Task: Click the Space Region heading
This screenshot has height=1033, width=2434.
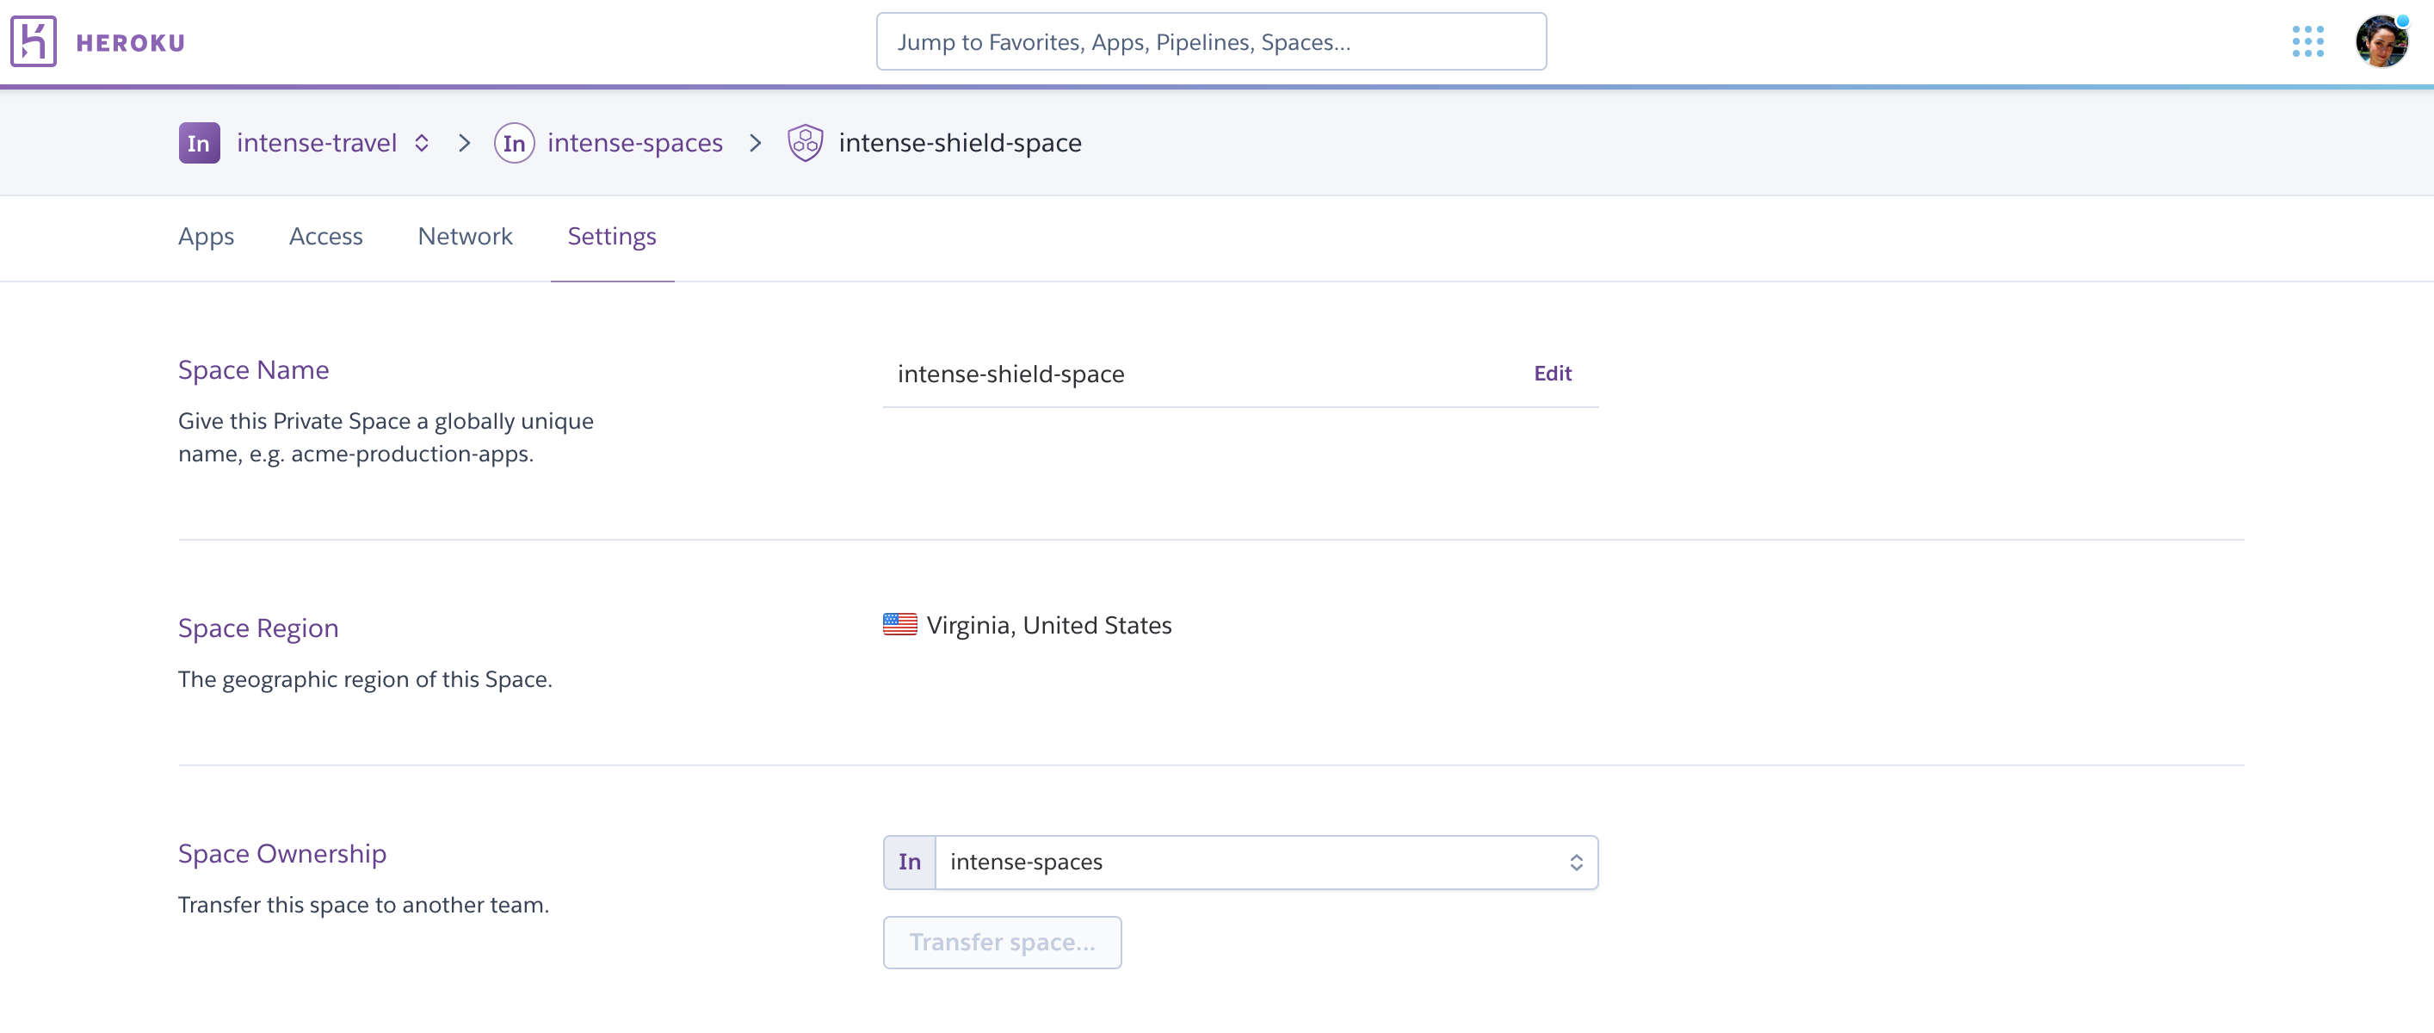Action: [258, 628]
